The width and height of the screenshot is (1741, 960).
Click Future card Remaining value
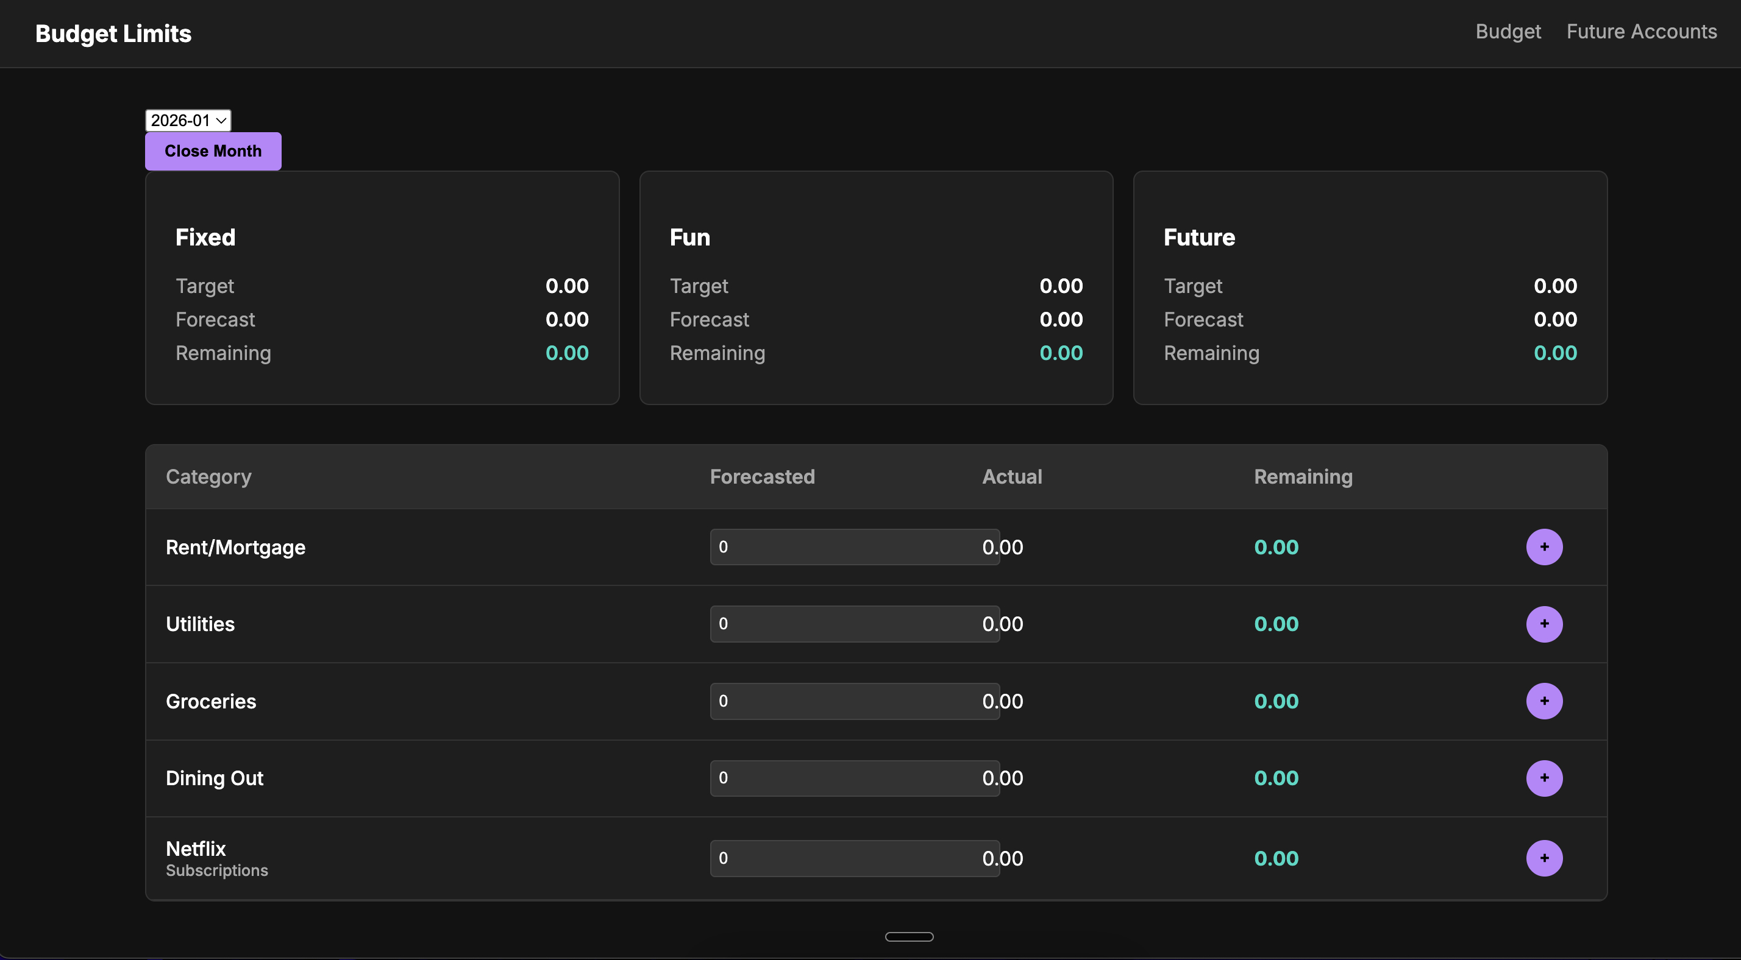(1554, 353)
